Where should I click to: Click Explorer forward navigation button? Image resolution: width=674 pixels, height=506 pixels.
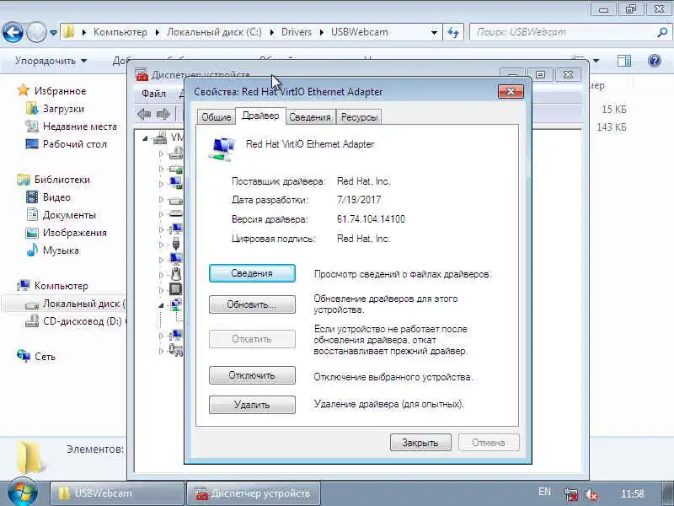click(x=36, y=32)
